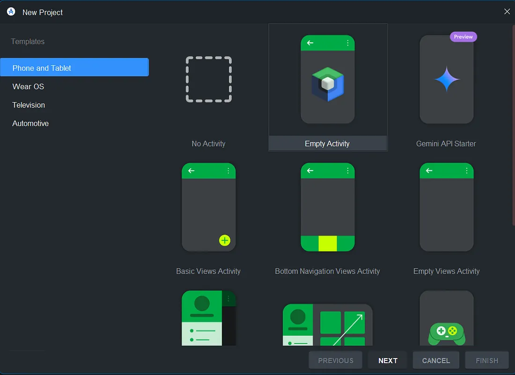Click the Next button
Viewport: 515px width, 375px height.
point(388,360)
